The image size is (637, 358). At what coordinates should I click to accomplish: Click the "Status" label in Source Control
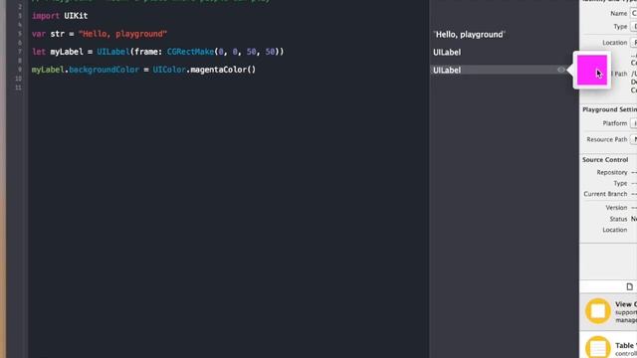[618, 219]
